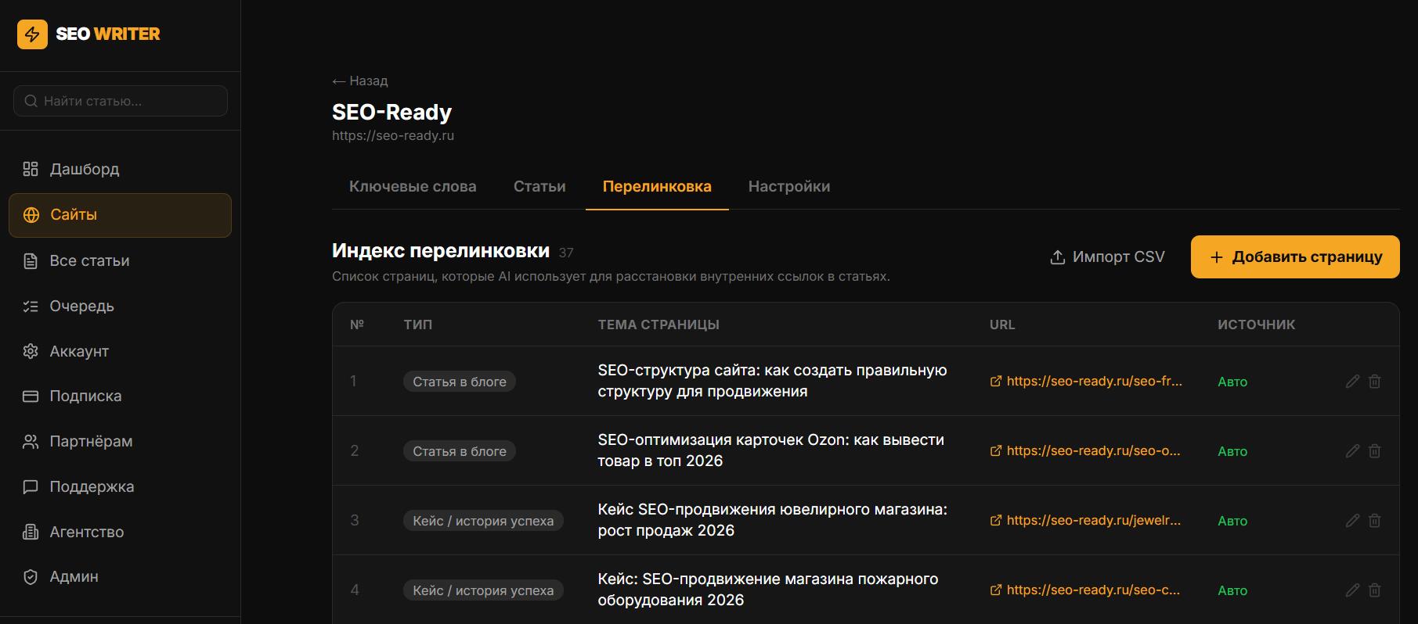Click external link icon for seo-fr URL
This screenshot has width=1418, height=624.
tap(996, 382)
